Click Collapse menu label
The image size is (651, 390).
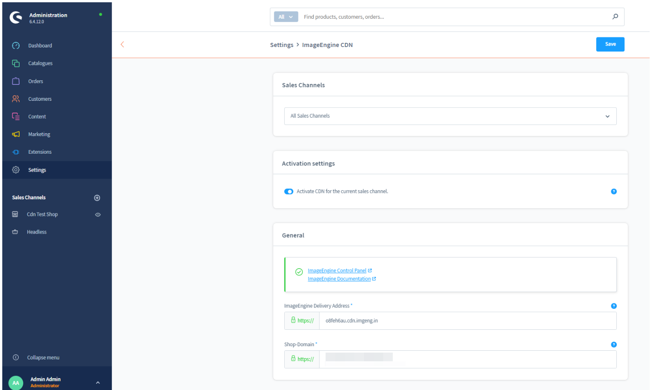pos(43,358)
